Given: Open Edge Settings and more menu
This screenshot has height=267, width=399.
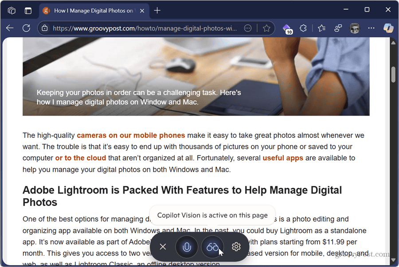Looking at the screenshot, I should (x=371, y=28).
